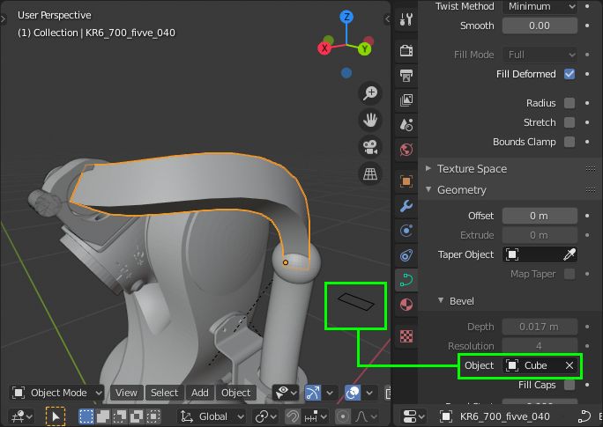The width and height of the screenshot is (603, 427).
Task: Choose Subtract selection mode icon
Action: (x=120, y=416)
